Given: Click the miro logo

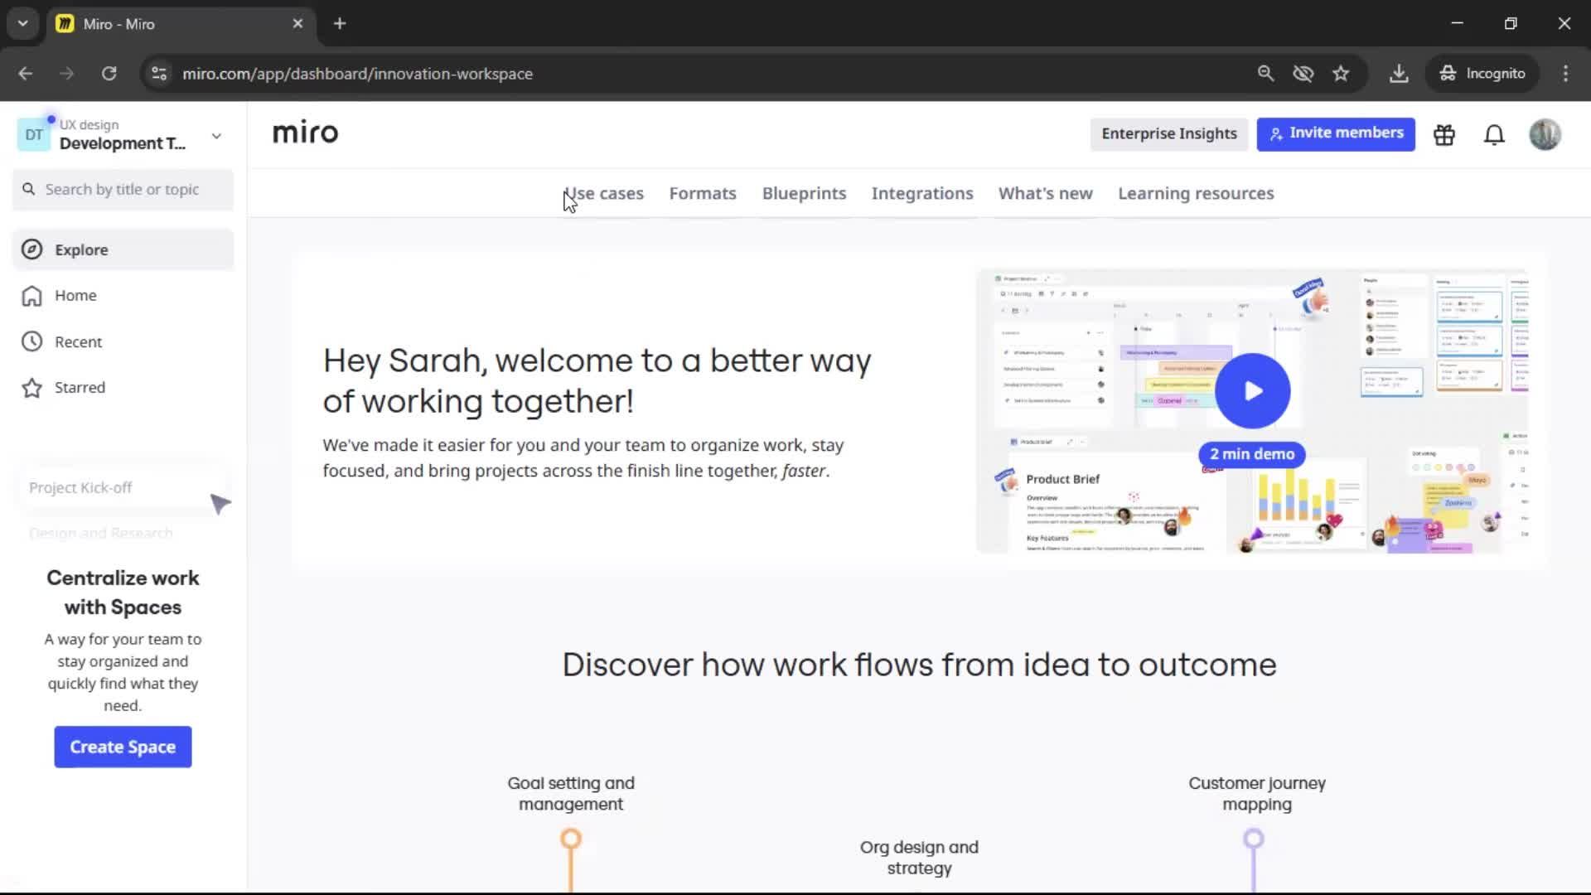Looking at the screenshot, I should 305,133.
